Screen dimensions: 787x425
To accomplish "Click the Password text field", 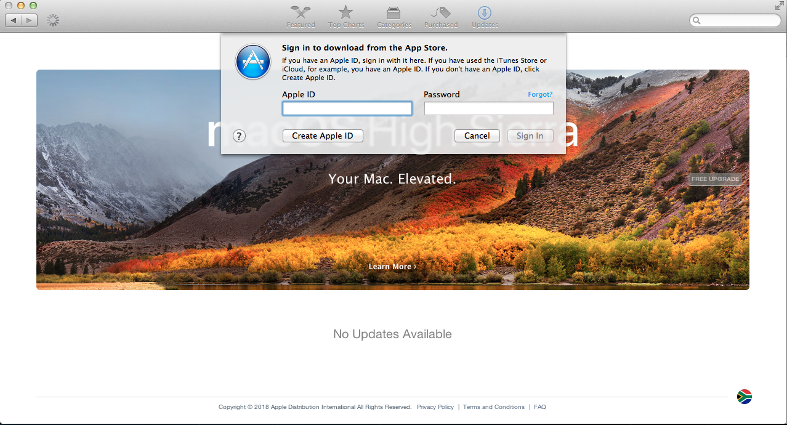I will point(489,108).
